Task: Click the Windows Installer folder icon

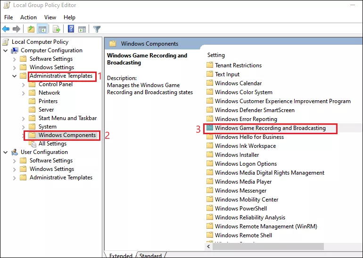Action: coord(210,155)
